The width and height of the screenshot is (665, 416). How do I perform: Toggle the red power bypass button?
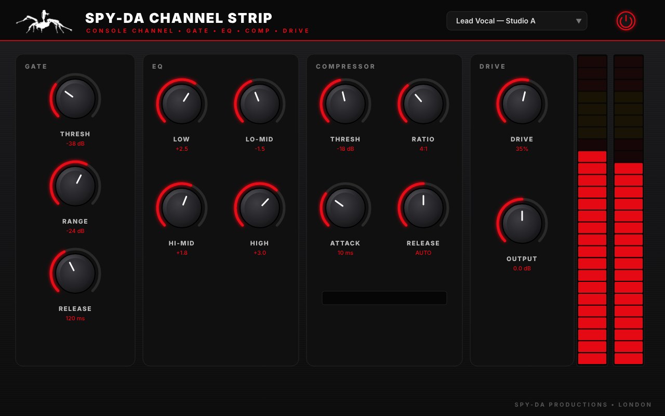(x=626, y=21)
